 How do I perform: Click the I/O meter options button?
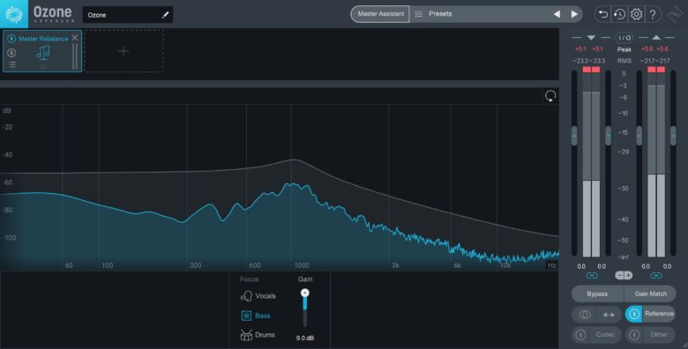(x=624, y=38)
